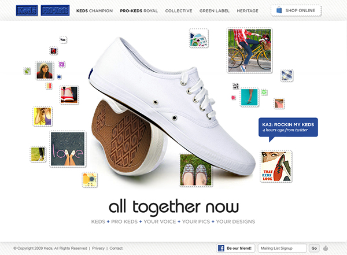Click the Shop Online button

point(296,10)
